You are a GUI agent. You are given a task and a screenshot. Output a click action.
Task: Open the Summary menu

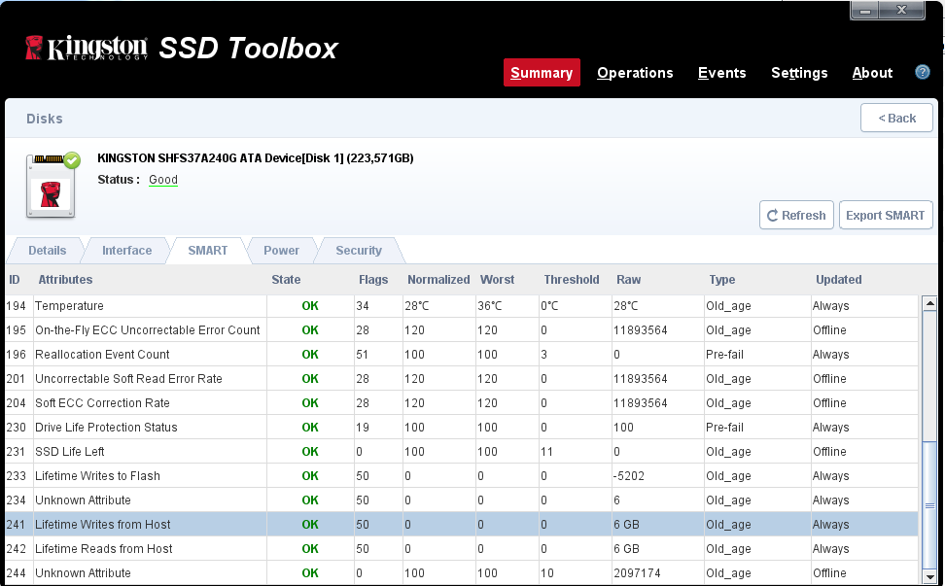[542, 73]
